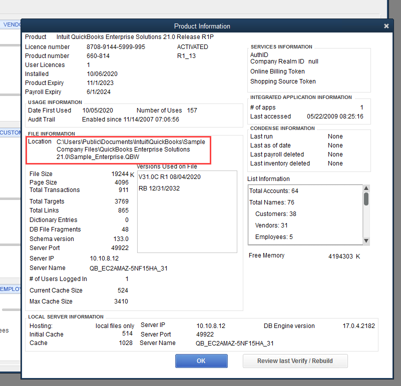The height and width of the screenshot is (386, 401).
Task: Click licence number 8708-9144-5999-995
Action: [x=116, y=47]
